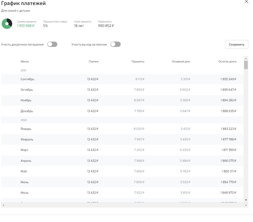Click June balance 1 854 779 ₽
This screenshot has width=253, height=222.
point(228,182)
